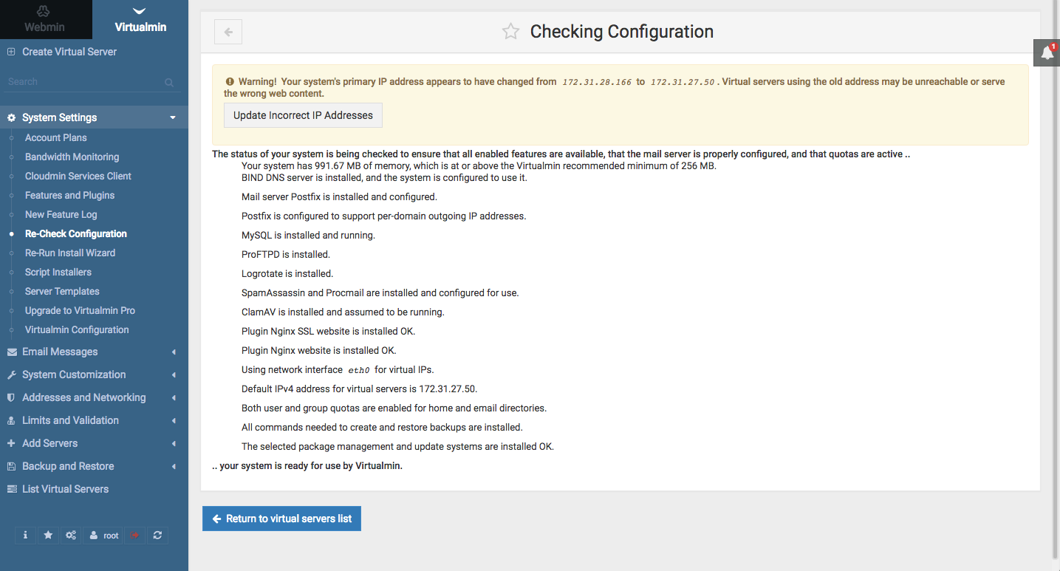Open Features and Plugins

pyautogui.click(x=69, y=195)
